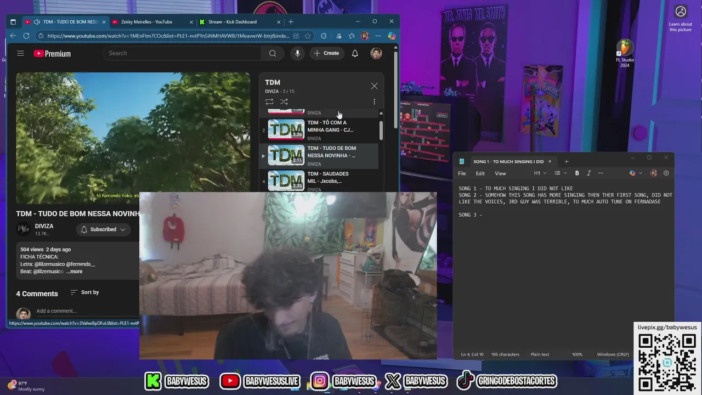Screen dimensions: 702x395
Task: Click the SONG 3 - line in Notepad
Action: point(471,215)
